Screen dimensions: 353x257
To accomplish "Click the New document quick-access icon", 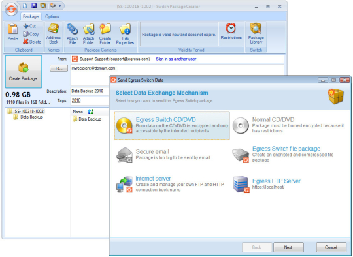I will tap(25, 6).
